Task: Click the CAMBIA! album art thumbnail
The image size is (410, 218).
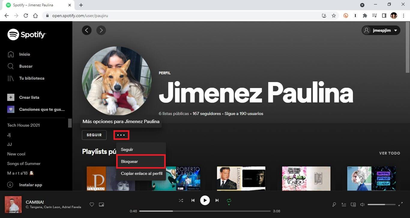Action: tap(13, 205)
